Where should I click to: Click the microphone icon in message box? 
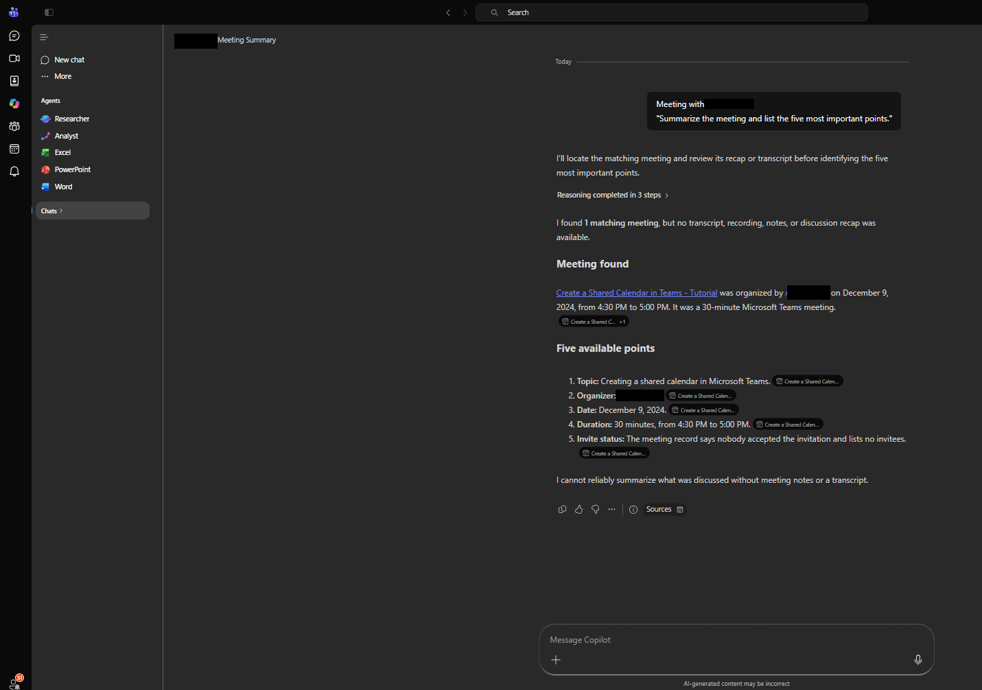[x=918, y=660]
